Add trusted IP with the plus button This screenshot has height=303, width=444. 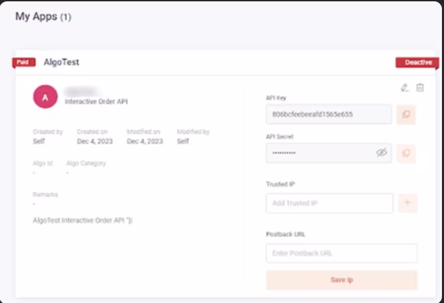tap(408, 203)
